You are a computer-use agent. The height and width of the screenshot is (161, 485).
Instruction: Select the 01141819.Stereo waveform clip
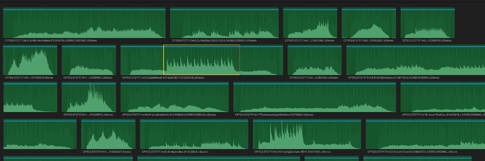[30, 60]
